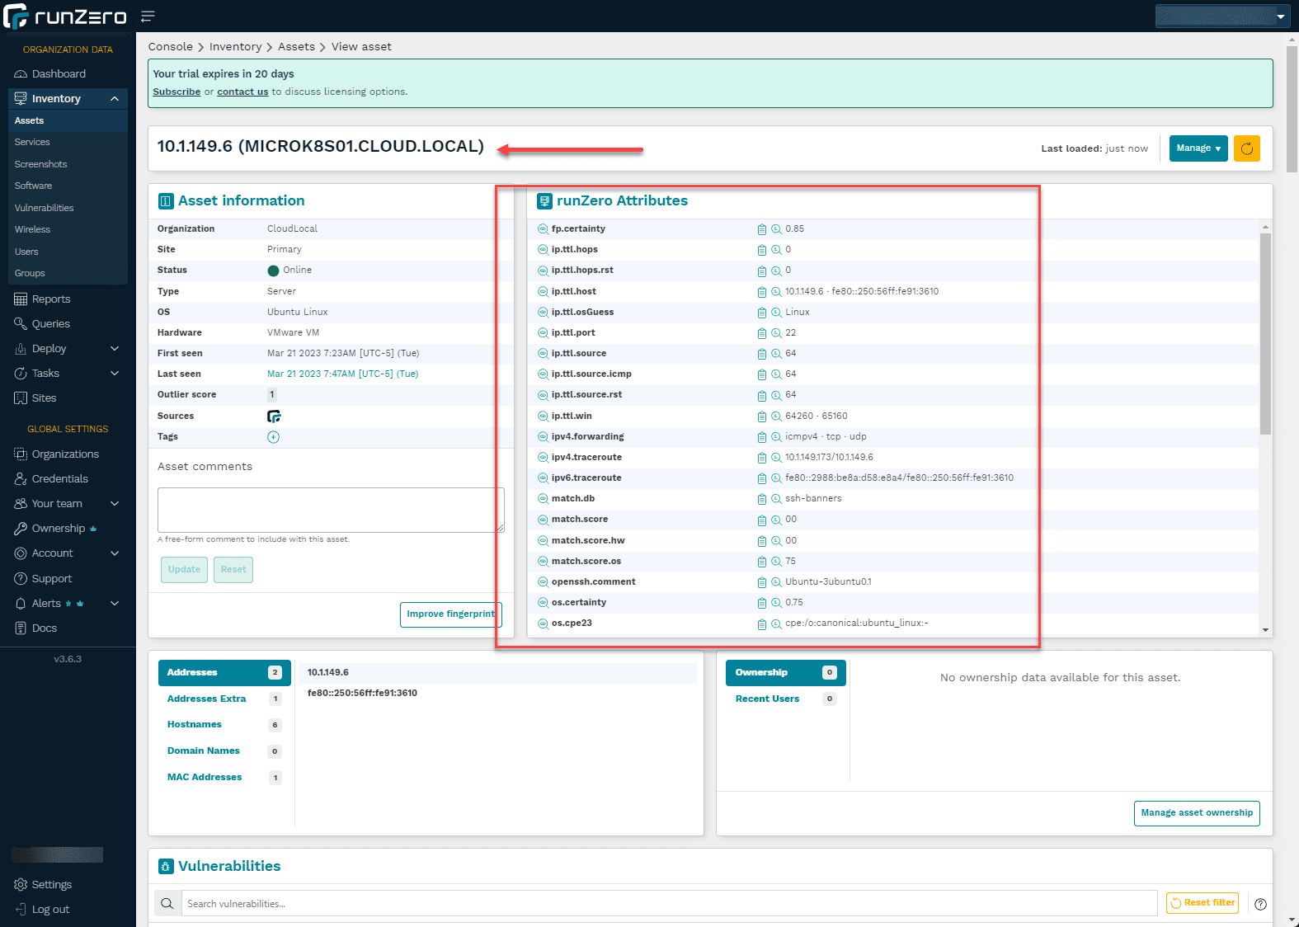Copy the os.cpe23 attribute value

click(762, 623)
